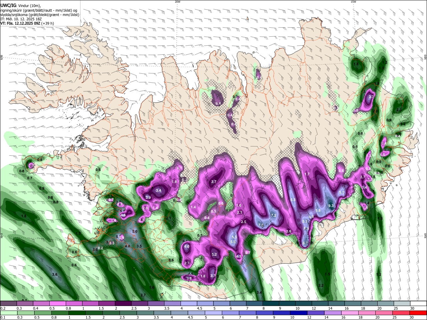Click the 4.3 precipitation value on map
This screenshot has width=427, height=320.
[239, 256]
